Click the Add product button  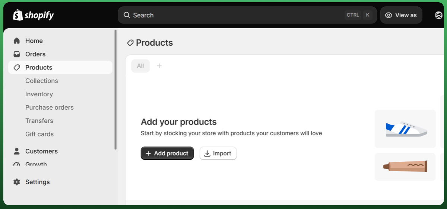pos(167,153)
